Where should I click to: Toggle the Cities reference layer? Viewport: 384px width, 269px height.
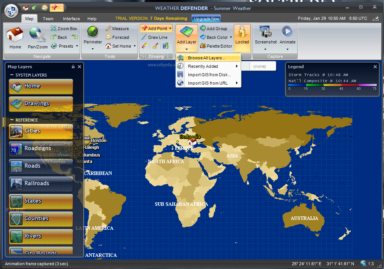tap(41, 131)
